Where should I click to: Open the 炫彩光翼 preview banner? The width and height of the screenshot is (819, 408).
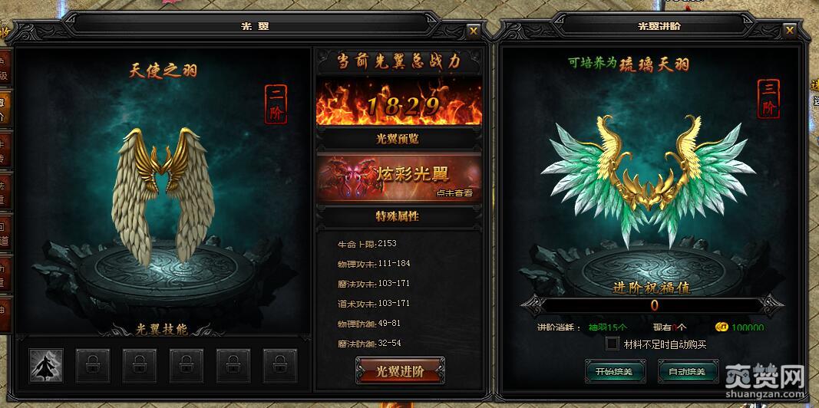click(x=399, y=177)
